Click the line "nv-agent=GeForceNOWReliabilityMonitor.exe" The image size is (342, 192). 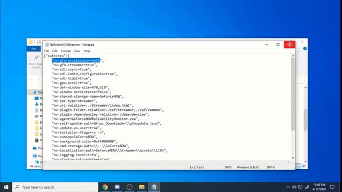click(x=96, y=119)
